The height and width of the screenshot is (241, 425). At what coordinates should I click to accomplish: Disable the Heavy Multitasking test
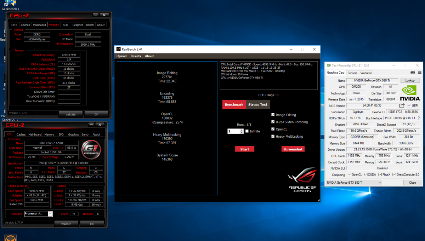(x=273, y=136)
